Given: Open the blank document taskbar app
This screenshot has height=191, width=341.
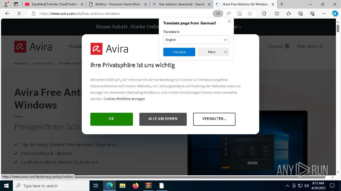Looking at the screenshot, I should coord(161,186).
